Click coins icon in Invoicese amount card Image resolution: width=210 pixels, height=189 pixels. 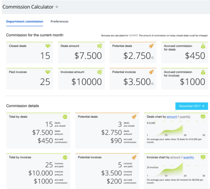(x=99, y=72)
